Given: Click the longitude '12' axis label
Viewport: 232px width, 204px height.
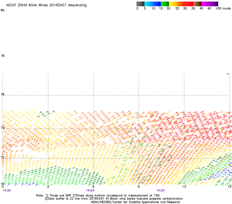Looking at the screenshot, I should click(x=184, y=186).
